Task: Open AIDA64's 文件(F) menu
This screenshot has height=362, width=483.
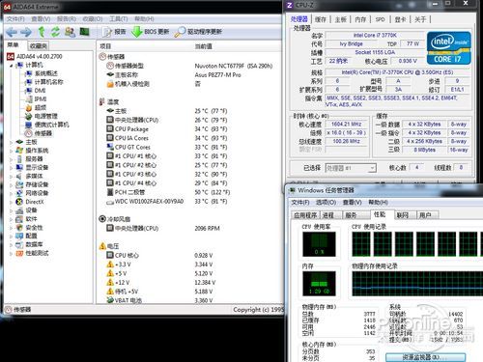Action: point(15,19)
